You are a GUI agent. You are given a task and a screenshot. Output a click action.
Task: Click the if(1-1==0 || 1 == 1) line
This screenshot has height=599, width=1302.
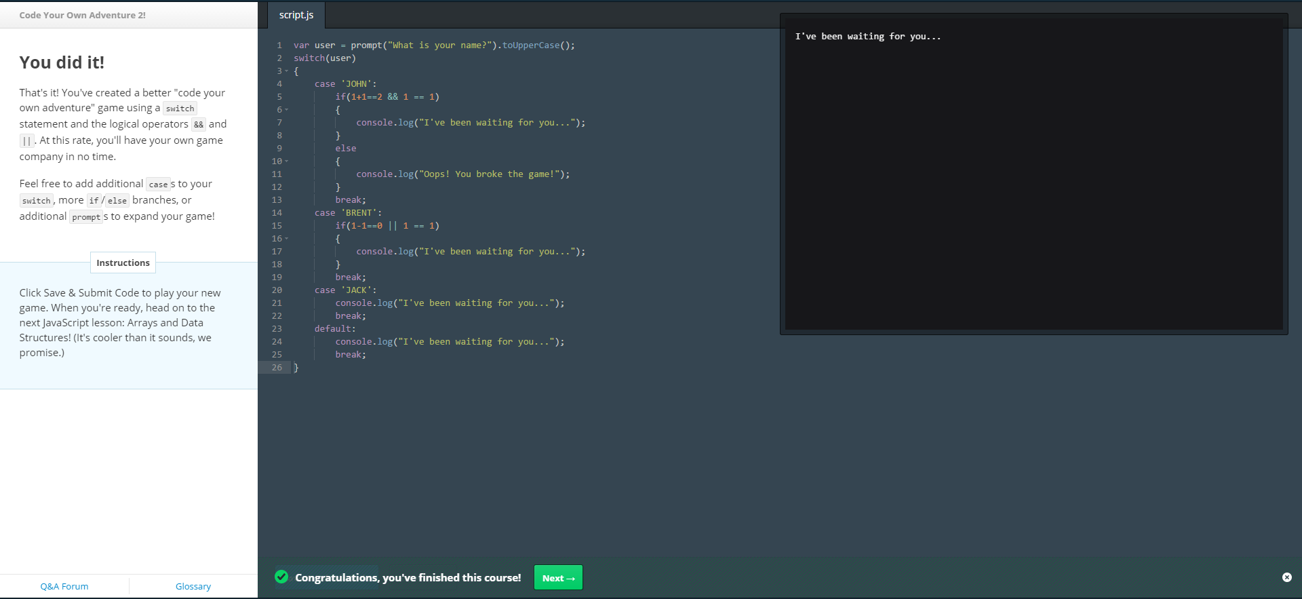387,226
